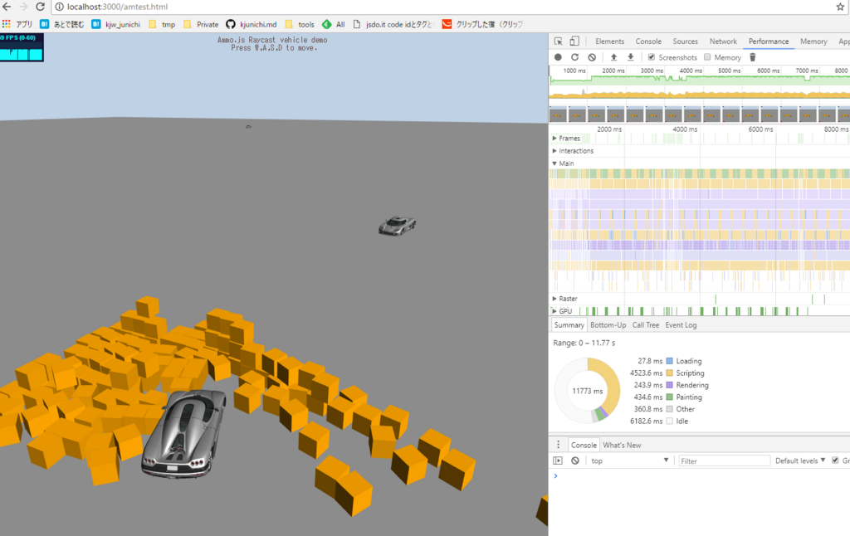Open the Network tab

pyautogui.click(x=723, y=41)
